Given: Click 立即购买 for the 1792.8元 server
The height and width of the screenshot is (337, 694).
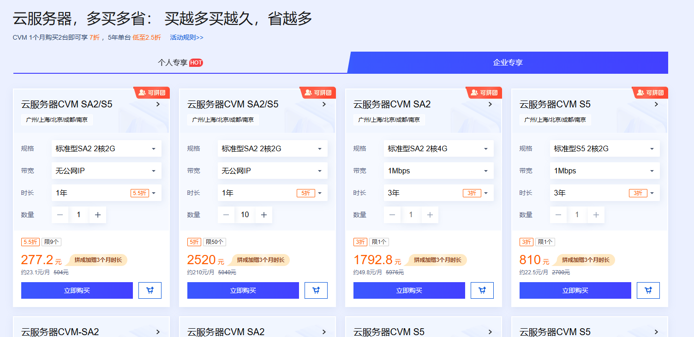Looking at the screenshot, I should point(409,290).
